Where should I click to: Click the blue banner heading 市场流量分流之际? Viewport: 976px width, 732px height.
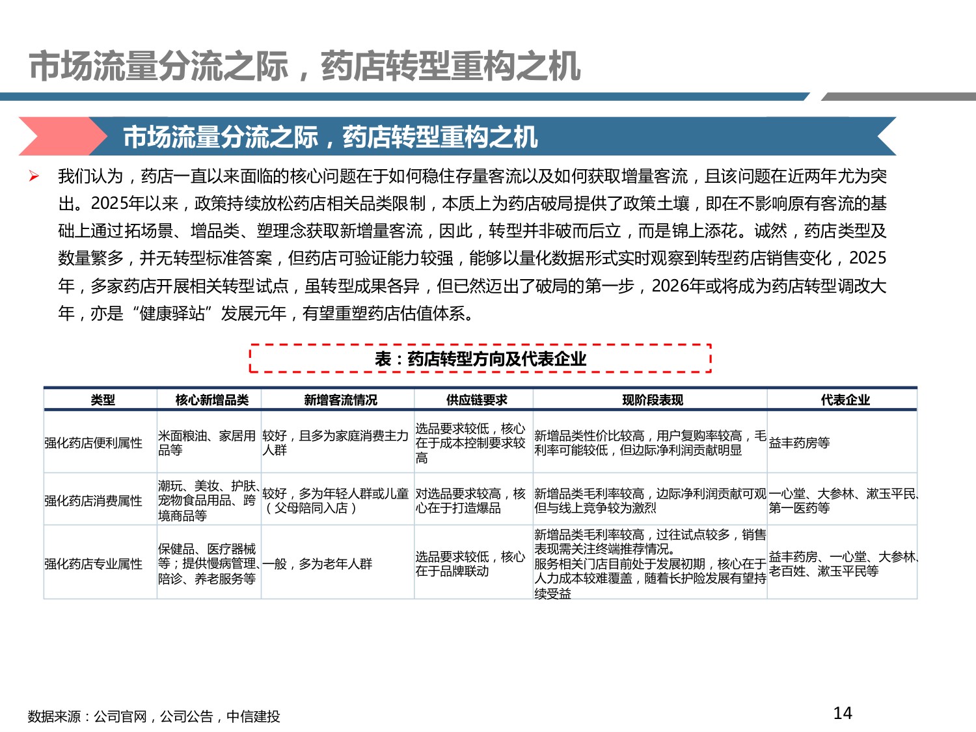[330, 137]
